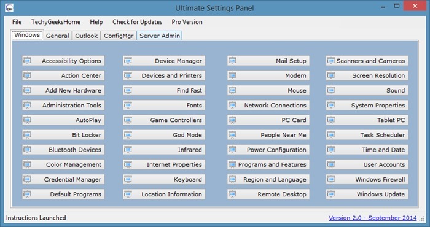Open Internet Properties
This screenshot has width=430, height=227.
[x=164, y=164]
